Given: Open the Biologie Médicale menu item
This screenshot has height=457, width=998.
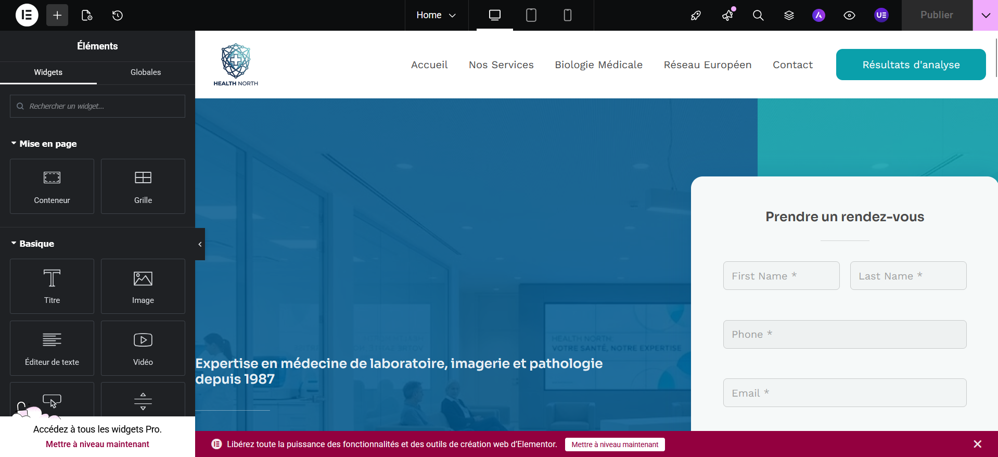Looking at the screenshot, I should tap(598, 65).
